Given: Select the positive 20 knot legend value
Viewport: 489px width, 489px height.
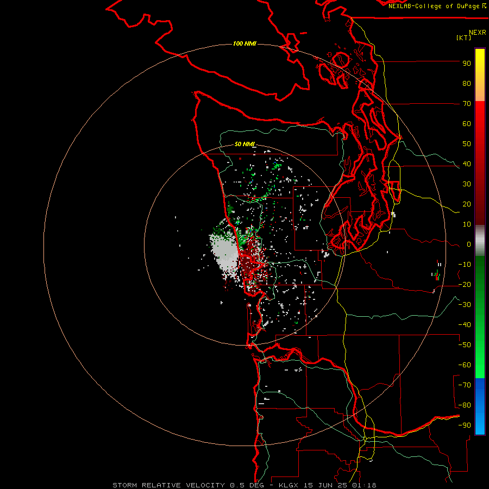Looking at the screenshot, I should [467, 204].
